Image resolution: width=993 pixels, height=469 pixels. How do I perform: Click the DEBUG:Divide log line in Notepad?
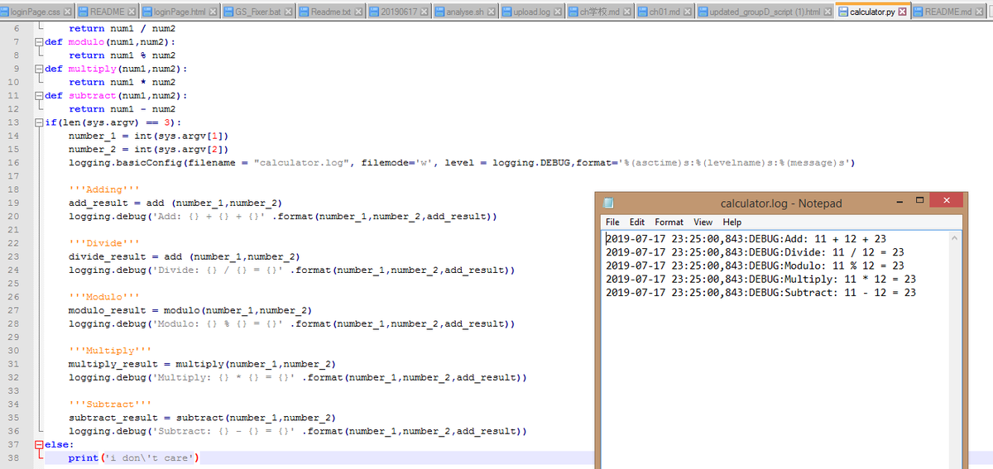[755, 252]
